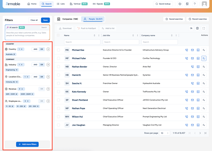Click Add more filters button
The height and width of the screenshot is (151, 212).
(27, 145)
